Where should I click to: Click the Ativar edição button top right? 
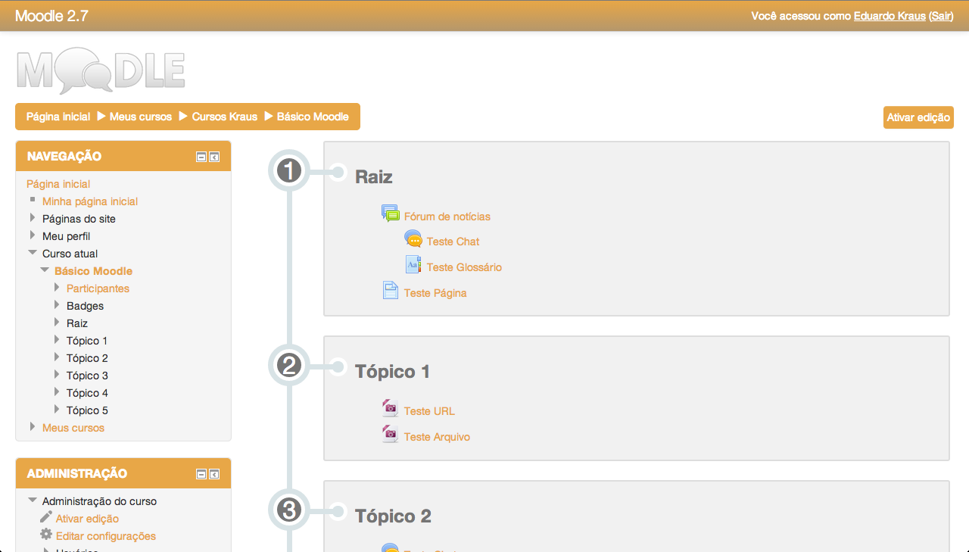tap(918, 117)
